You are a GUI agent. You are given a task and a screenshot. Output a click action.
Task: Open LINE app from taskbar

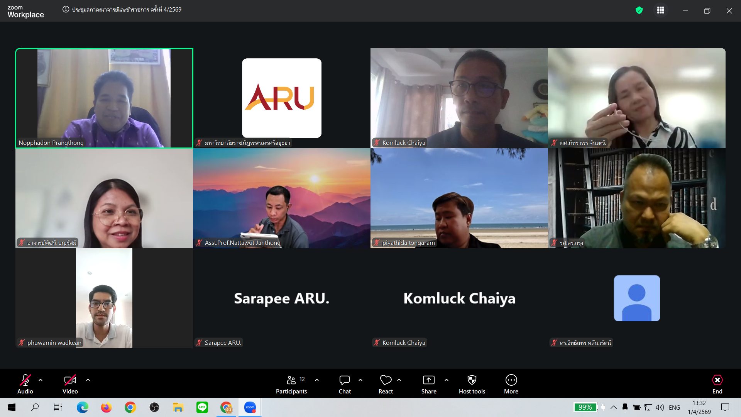pos(202,407)
